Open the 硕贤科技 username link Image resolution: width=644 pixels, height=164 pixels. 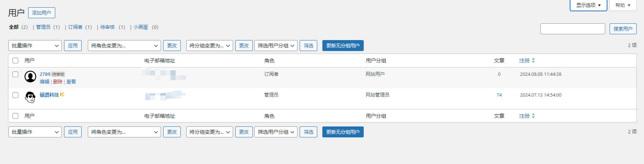(49, 95)
